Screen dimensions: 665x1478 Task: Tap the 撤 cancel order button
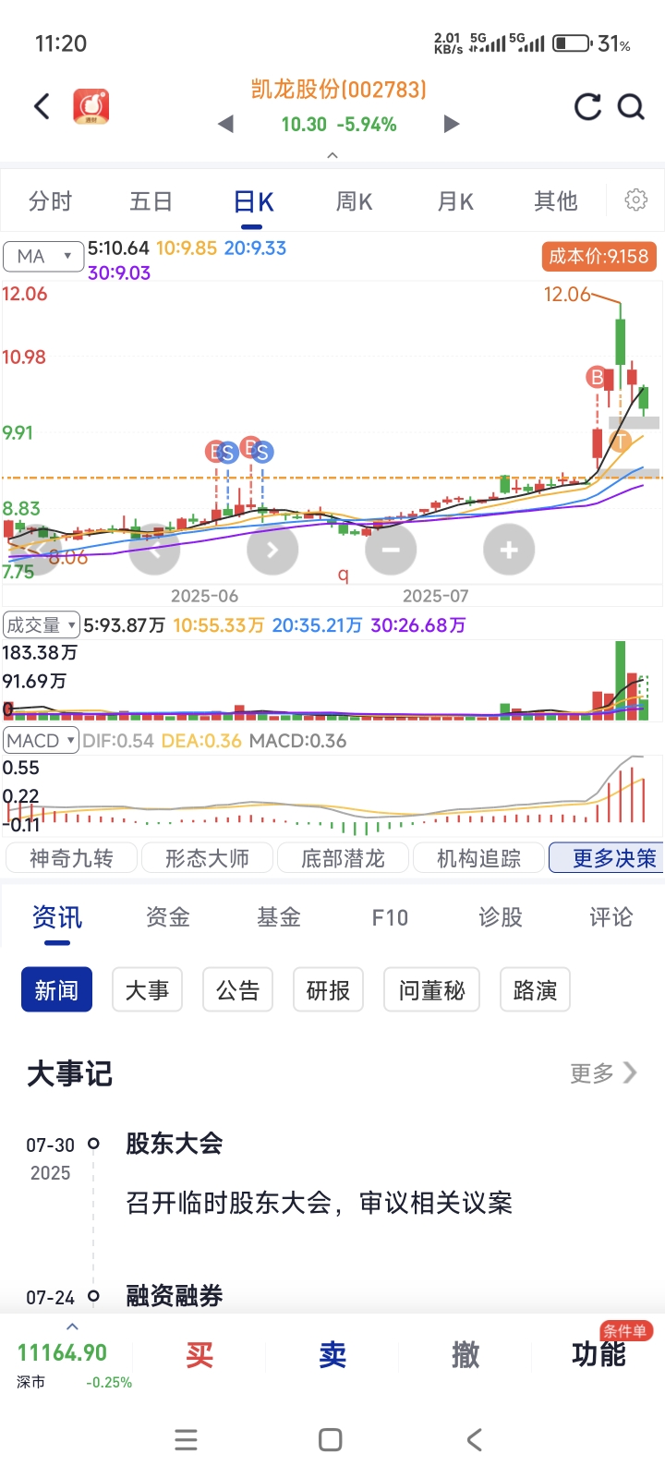click(x=465, y=1355)
